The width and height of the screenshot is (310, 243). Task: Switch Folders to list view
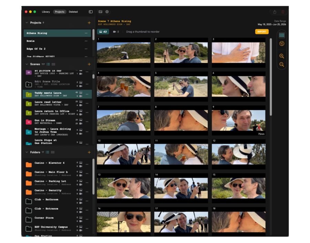click(x=48, y=152)
